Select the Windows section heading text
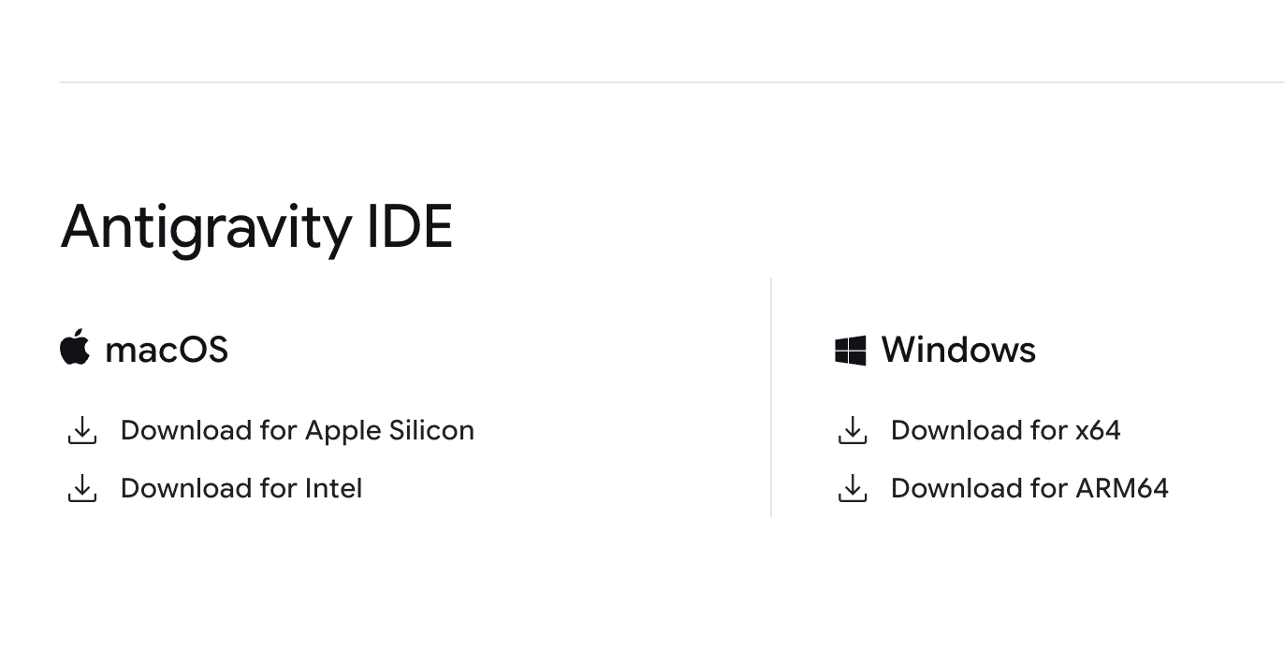Image resolution: width=1284 pixels, height=662 pixels. 958,350
